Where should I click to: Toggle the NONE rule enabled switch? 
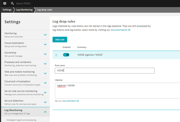[66, 55]
